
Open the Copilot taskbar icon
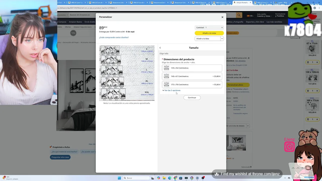click(x=158, y=178)
